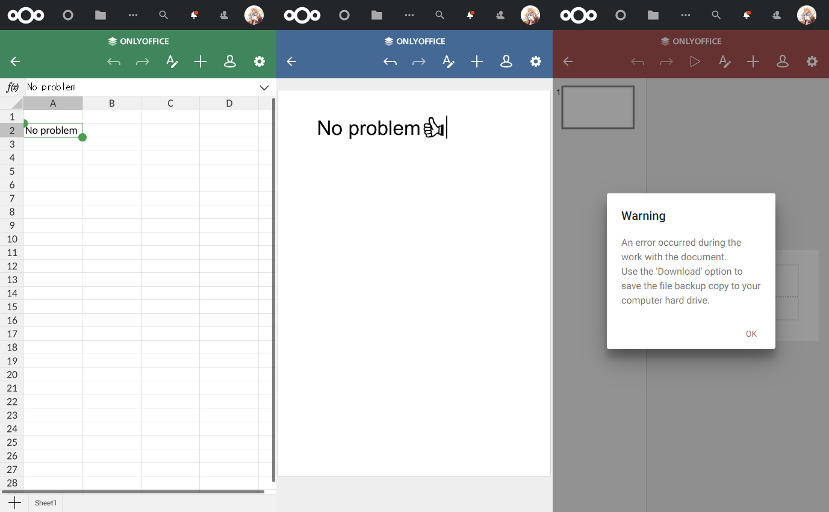The image size is (829, 512).
Task: Switch to the Sheet1 tab
Action: point(45,502)
